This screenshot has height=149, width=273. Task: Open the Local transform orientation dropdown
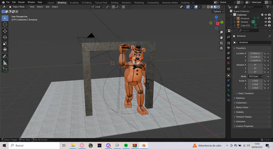point(97,7)
